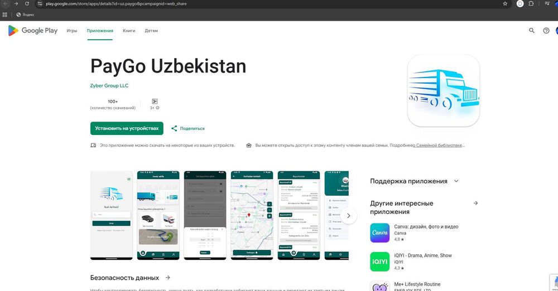The image size is (558, 291).
Task: Click the PayGo truck app icon
Action: click(x=444, y=90)
